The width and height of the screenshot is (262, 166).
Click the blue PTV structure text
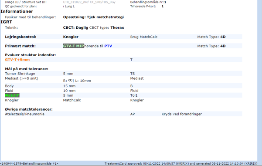(108, 46)
